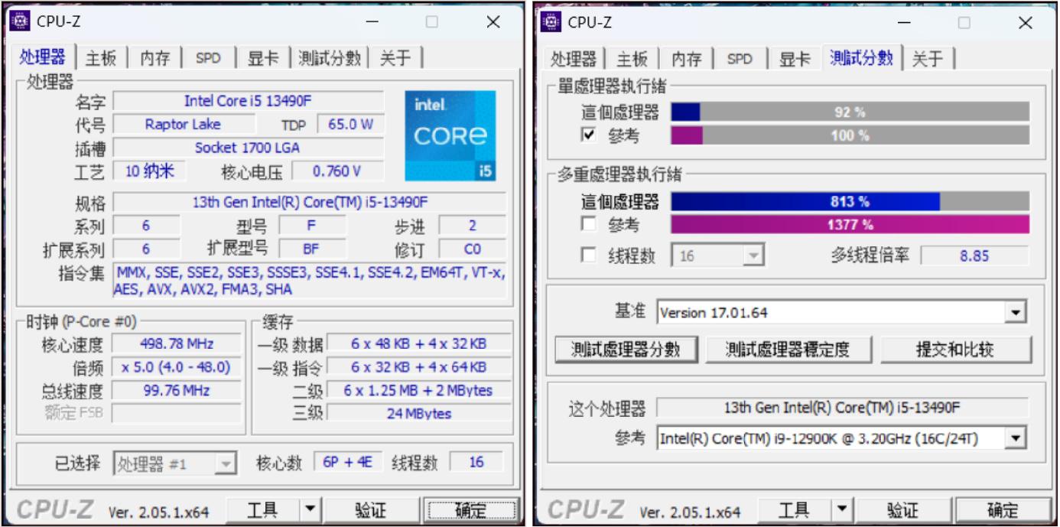This screenshot has width=1060, height=527.
Task: Open the 显卡 tab in the right window
Action: (795, 59)
